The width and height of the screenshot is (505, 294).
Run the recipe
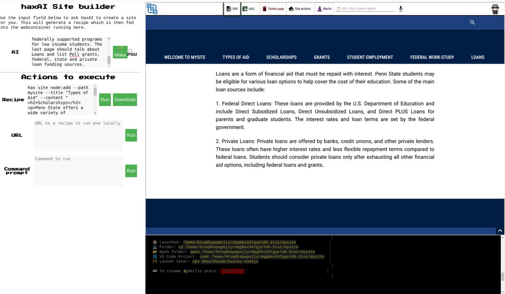[x=105, y=100]
